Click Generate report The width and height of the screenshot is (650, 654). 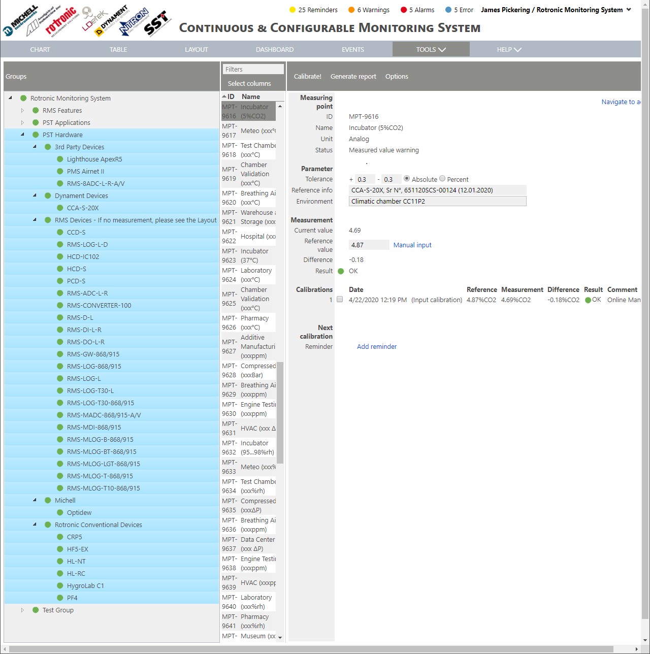[353, 77]
